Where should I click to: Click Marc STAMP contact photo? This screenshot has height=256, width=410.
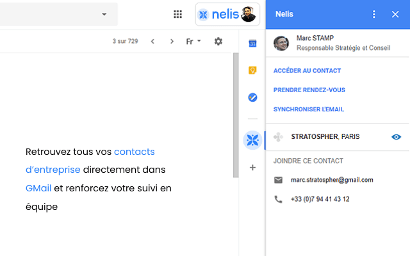click(281, 44)
